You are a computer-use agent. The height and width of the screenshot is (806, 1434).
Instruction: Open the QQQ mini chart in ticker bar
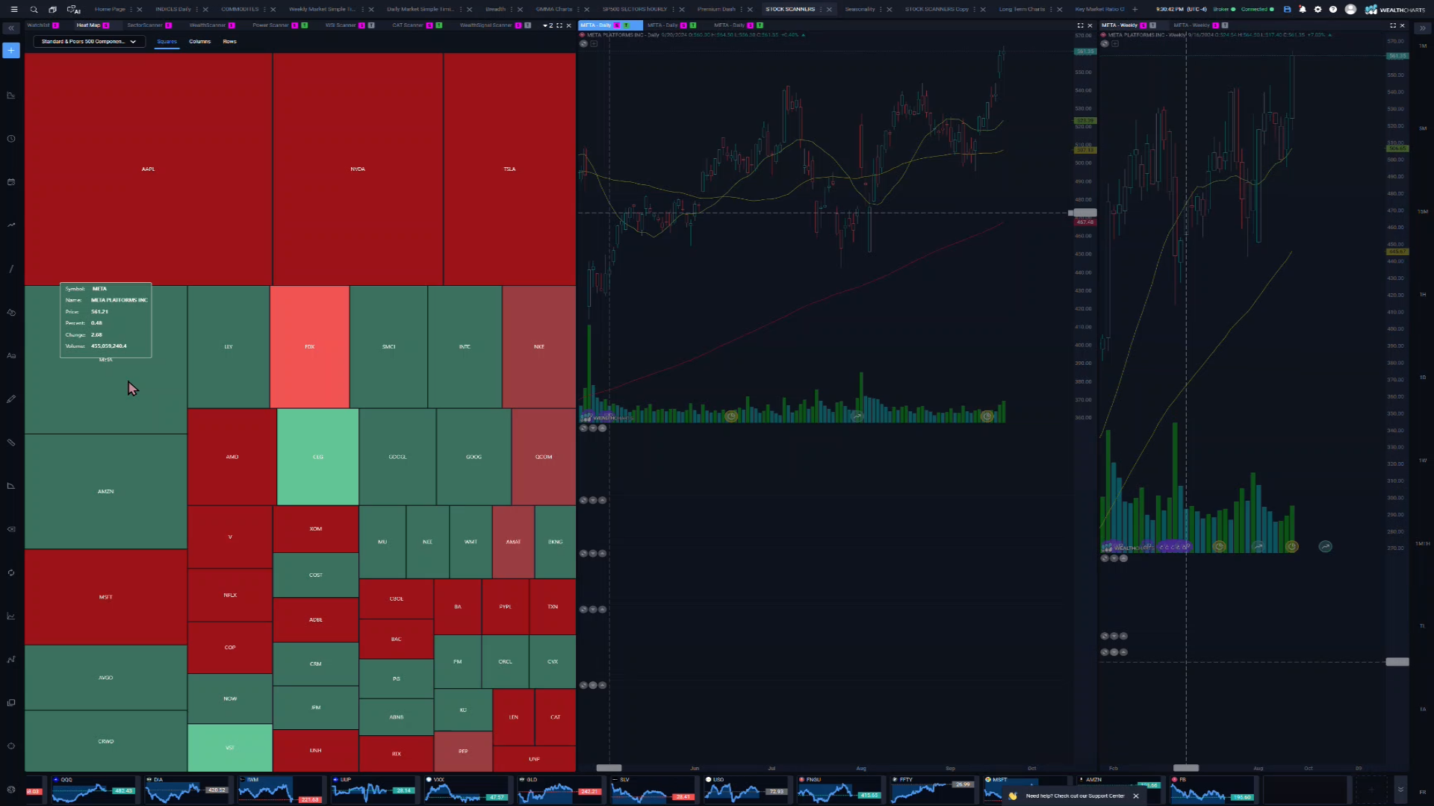coord(93,790)
